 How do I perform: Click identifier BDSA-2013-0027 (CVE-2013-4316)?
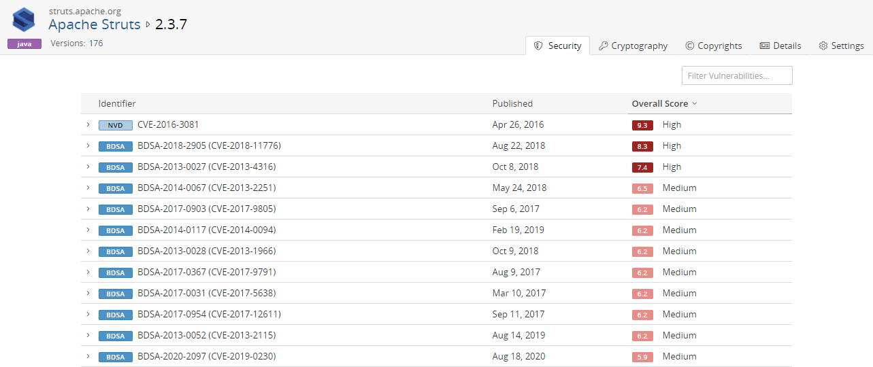pos(207,167)
